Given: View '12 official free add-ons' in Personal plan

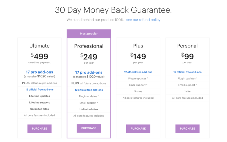Looking at the screenshot, I should [x=187, y=72].
